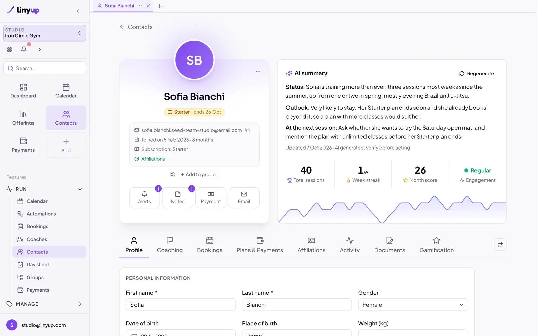Click the First name field
Screen dimensions: 538x336
(181, 305)
